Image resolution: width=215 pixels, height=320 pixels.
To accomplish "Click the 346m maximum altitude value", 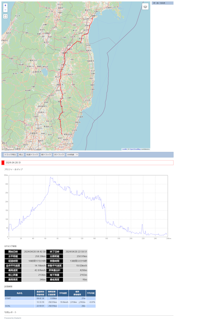I will [34, 280].
